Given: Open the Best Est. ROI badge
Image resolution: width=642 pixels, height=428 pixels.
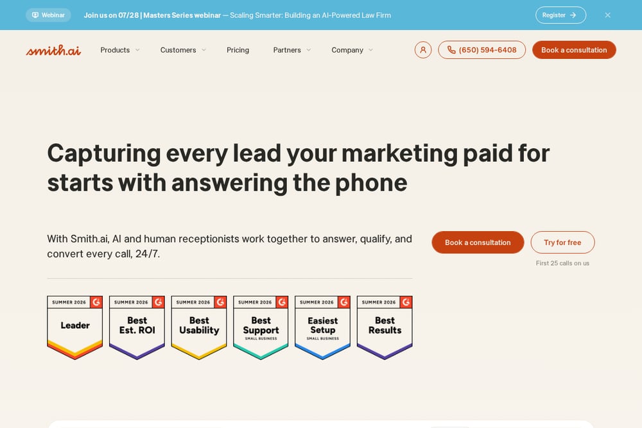Looking at the screenshot, I should click(137, 327).
